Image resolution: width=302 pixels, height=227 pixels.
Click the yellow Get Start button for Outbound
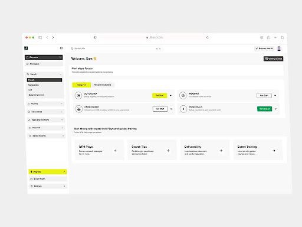tap(160, 96)
